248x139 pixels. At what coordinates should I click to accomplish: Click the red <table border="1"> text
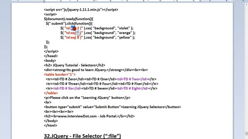coord(60,75)
